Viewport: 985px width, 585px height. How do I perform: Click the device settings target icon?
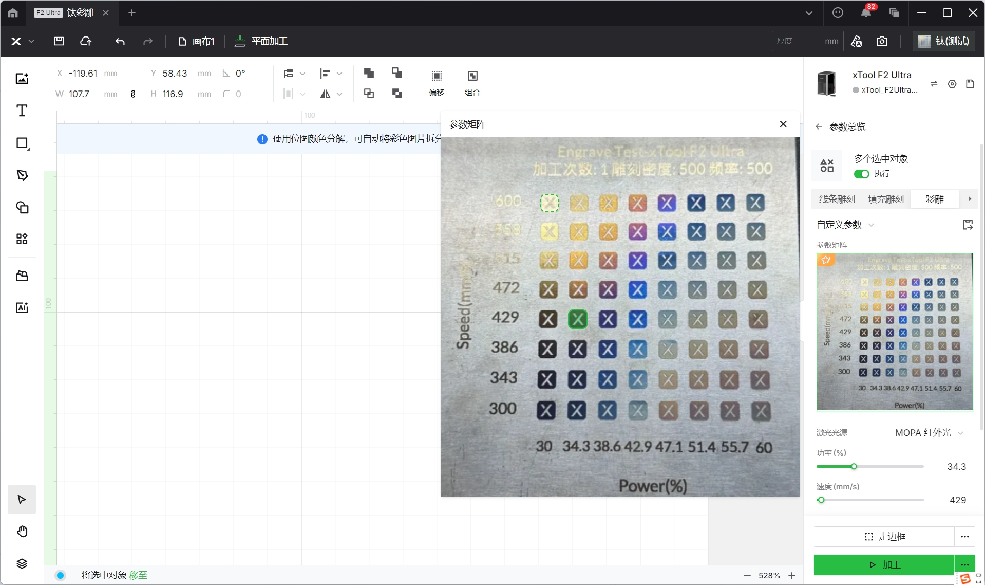952,84
